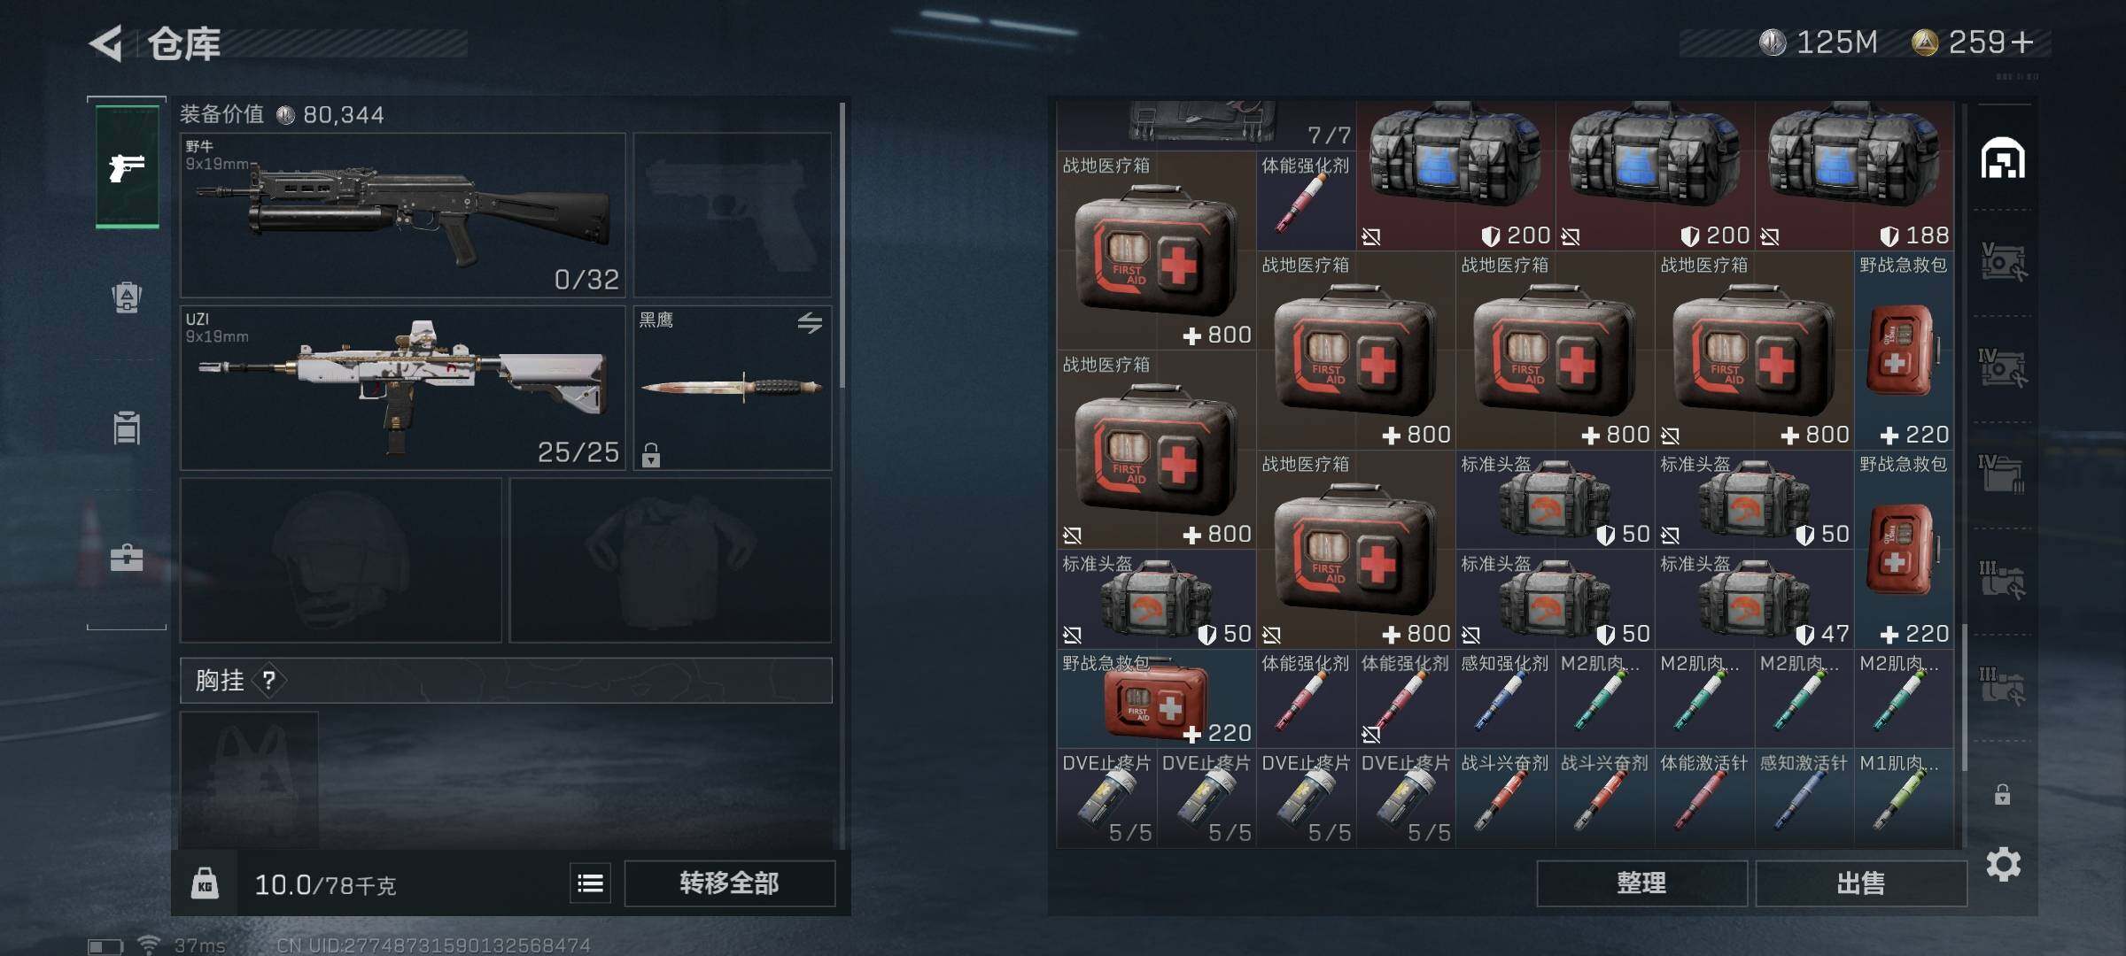Image resolution: width=2126 pixels, height=956 pixels.
Task: Open the warehouse settings gear icon
Action: 2003,864
